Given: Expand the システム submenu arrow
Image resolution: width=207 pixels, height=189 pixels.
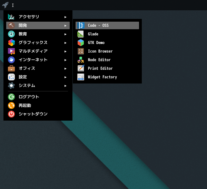Looking at the screenshot, I should (65, 86).
